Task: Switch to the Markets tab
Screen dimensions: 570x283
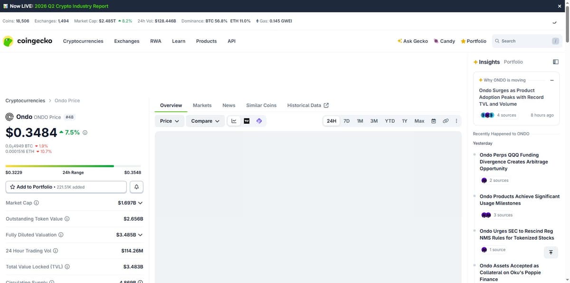Action: (x=202, y=105)
